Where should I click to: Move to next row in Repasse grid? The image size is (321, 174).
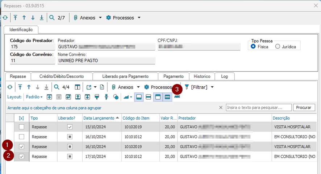tap(37, 87)
